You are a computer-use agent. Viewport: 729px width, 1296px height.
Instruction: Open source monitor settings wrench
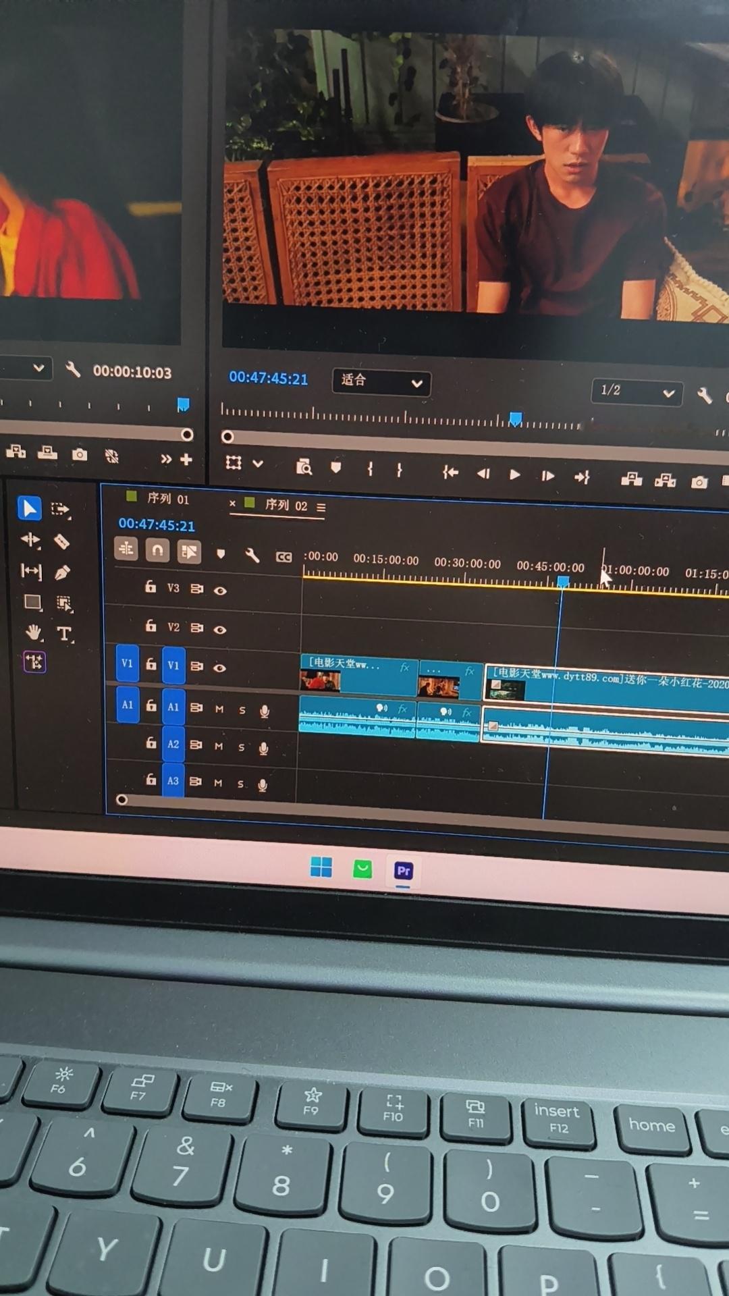pos(73,370)
